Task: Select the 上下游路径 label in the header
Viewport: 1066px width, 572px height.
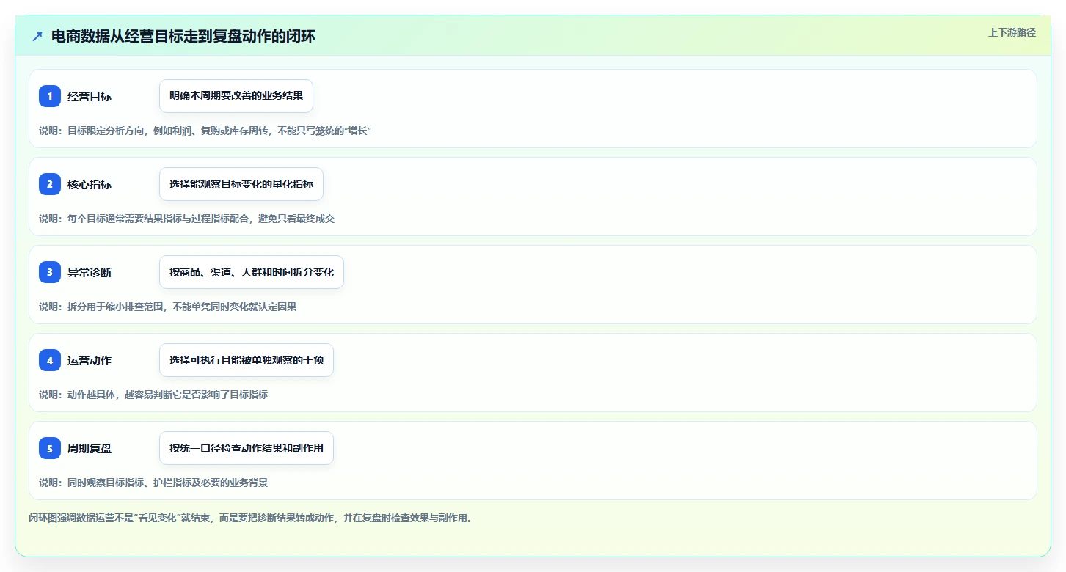Action: click(x=1012, y=32)
